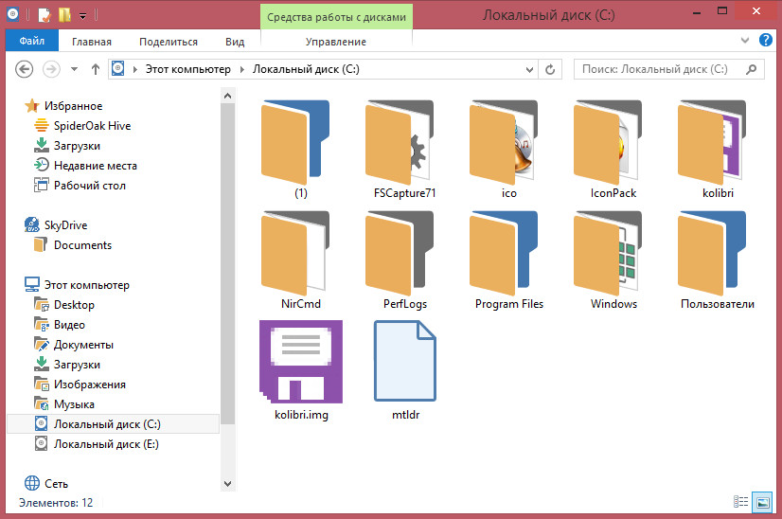The height and width of the screenshot is (519, 782).
Task: Click the search magnifier icon
Action: pos(751,69)
